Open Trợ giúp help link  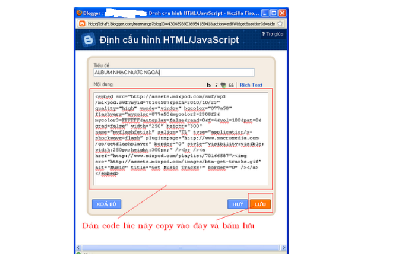click(x=272, y=34)
